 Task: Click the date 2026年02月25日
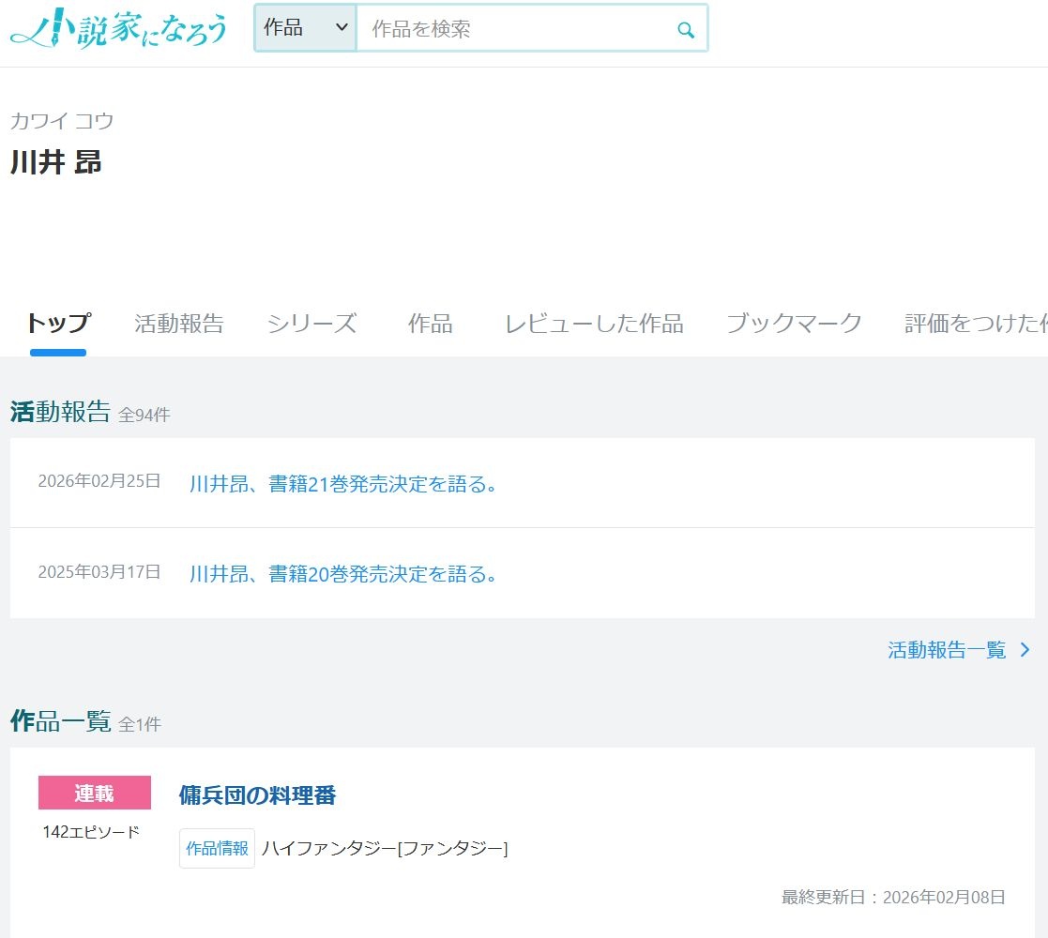(99, 481)
